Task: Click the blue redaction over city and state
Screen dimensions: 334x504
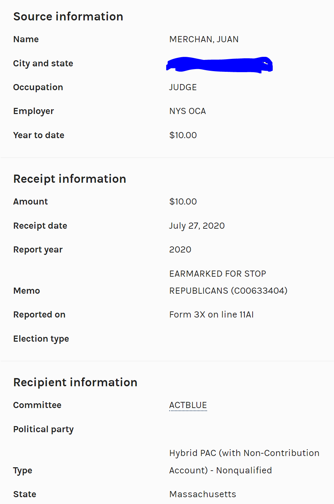Action: 219,65
